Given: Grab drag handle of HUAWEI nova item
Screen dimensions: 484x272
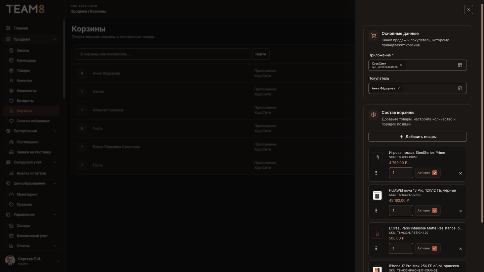Looking at the screenshot, I should tap(376, 211).
